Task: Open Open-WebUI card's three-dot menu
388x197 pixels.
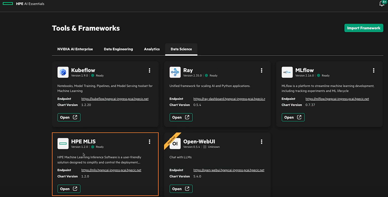Action: pyautogui.click(x=261, y=142)
